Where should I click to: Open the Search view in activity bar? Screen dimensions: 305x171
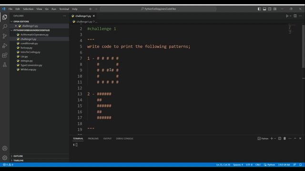click(x=5, y=27)
